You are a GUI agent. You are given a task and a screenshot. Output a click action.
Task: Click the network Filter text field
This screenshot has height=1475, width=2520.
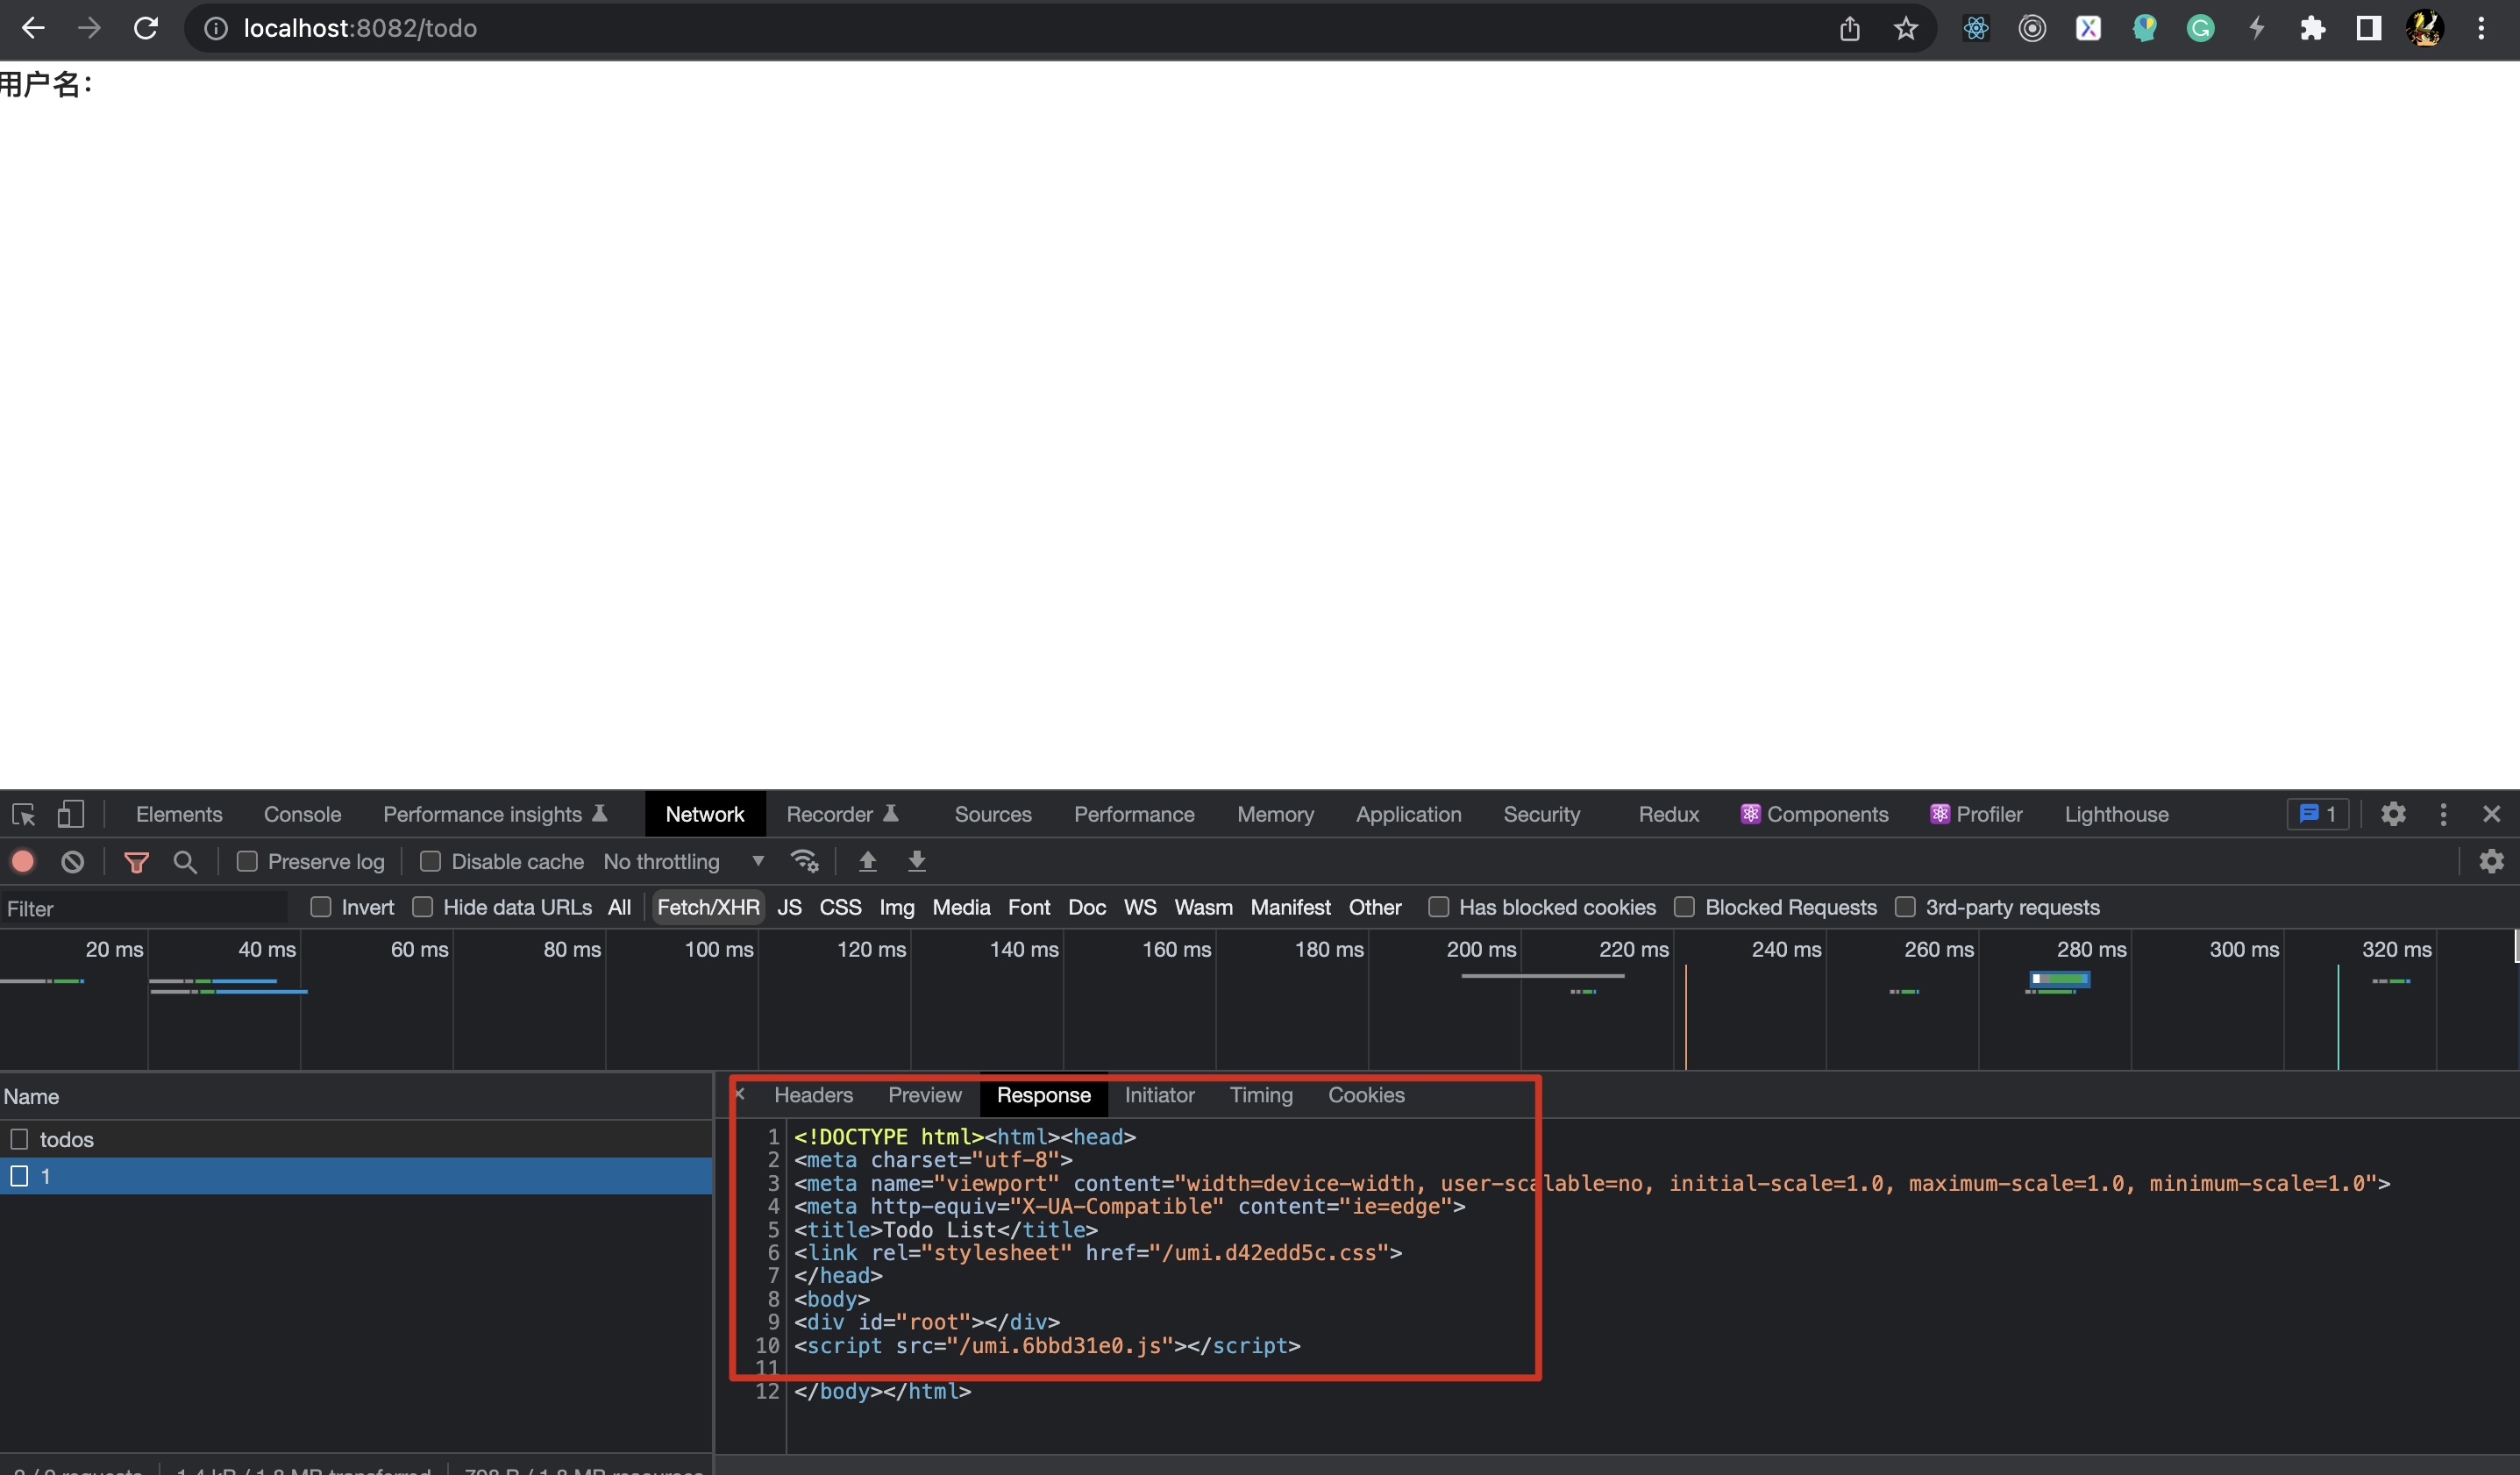tap(145, 908)
